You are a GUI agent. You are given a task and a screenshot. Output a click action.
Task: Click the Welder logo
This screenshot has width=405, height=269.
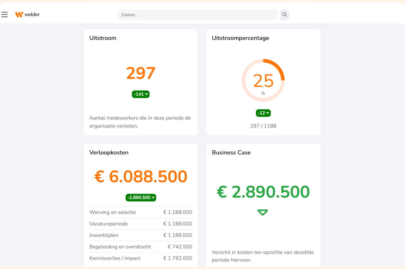28,15
